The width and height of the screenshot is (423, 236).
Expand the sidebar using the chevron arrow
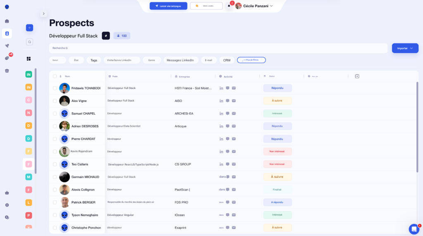click(x=44, y=14)
